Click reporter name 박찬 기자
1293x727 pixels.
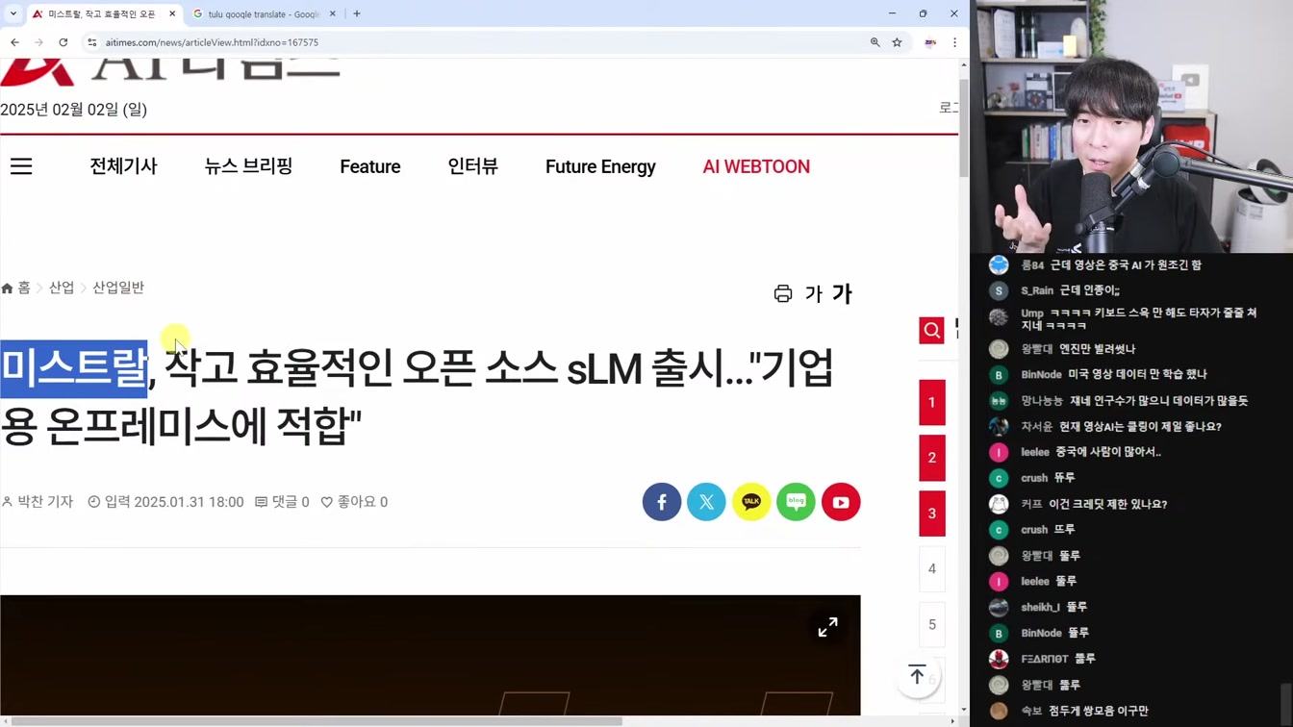[x=45, y=502]
